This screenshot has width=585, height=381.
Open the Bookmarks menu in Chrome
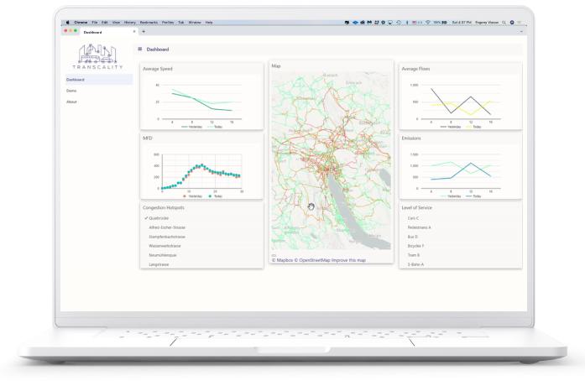(149, 22)
